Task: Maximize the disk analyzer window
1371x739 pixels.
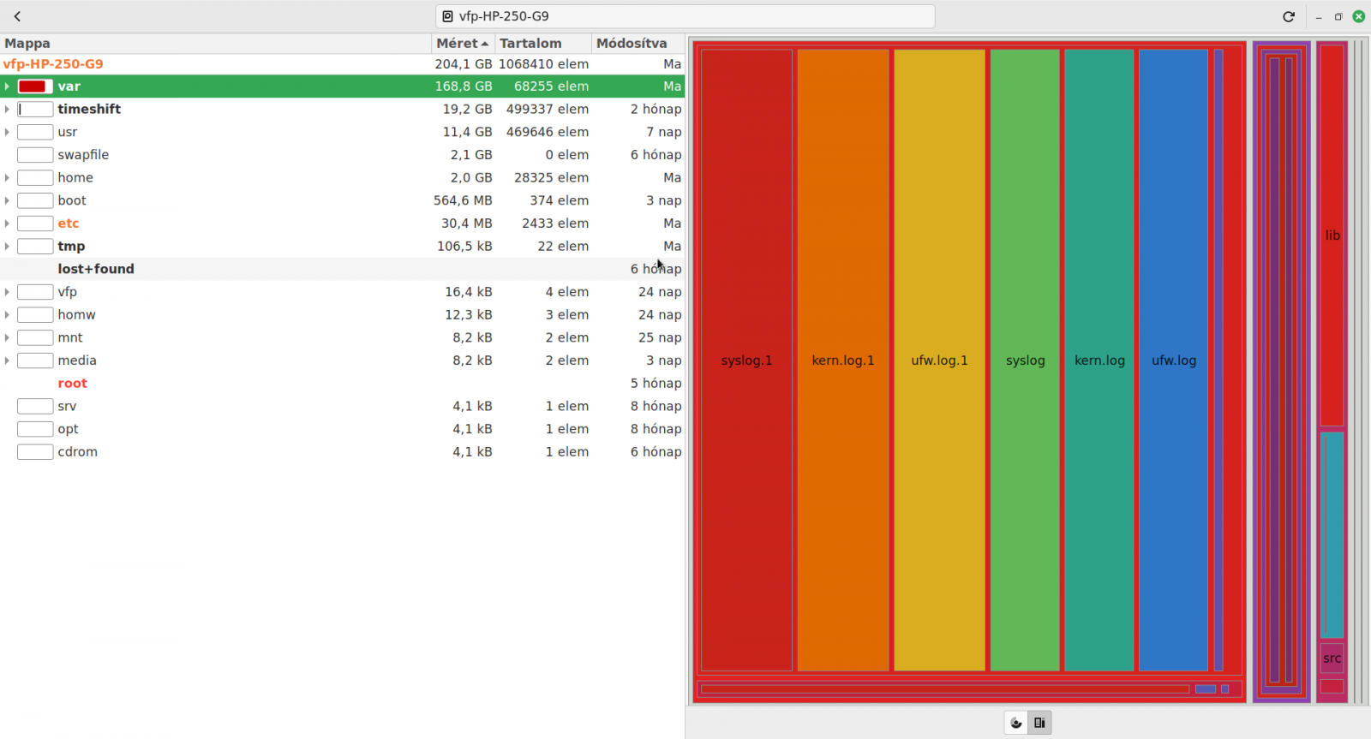Action: click(x=1338, y=16)
